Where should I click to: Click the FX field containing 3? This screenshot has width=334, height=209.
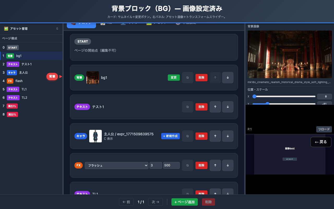tap(156, 165)
